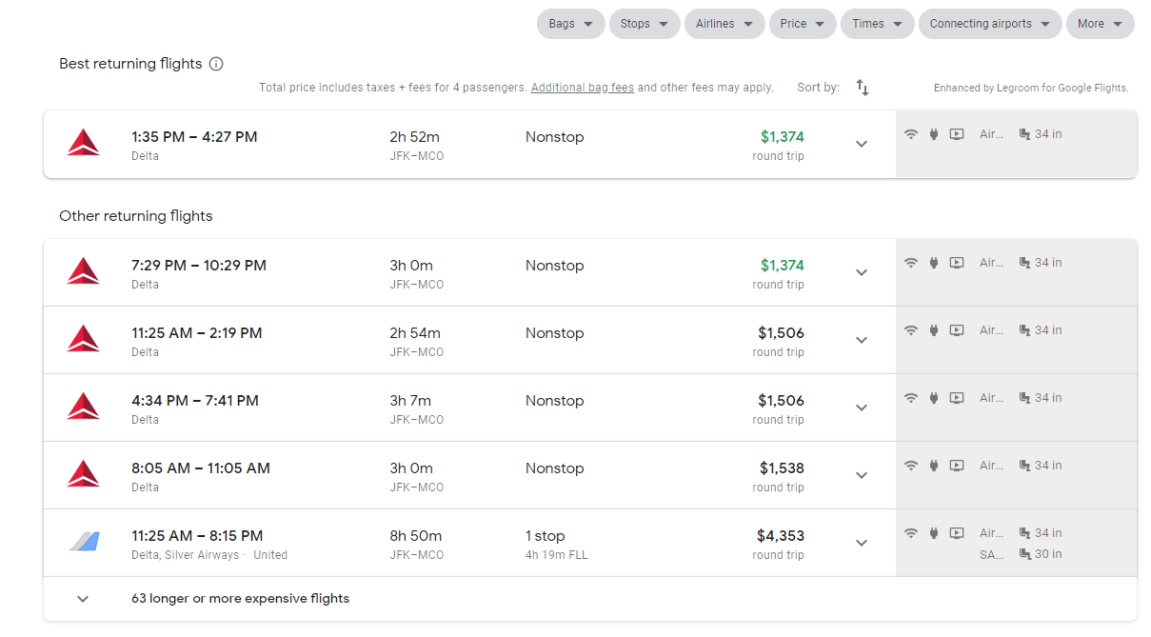
Task: Expand the 11:25 AM – 2:19 PM flight details
Action: 862,340
